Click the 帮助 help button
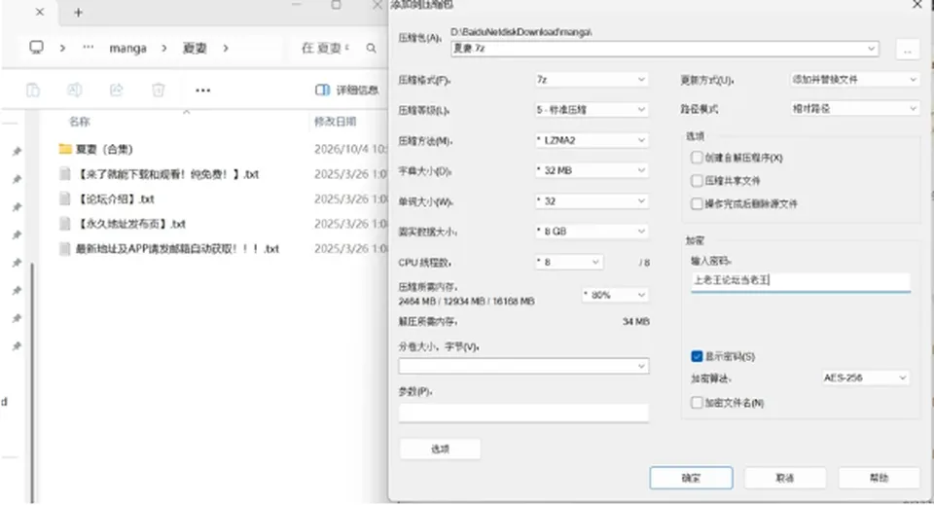 (x=880, y=478)
